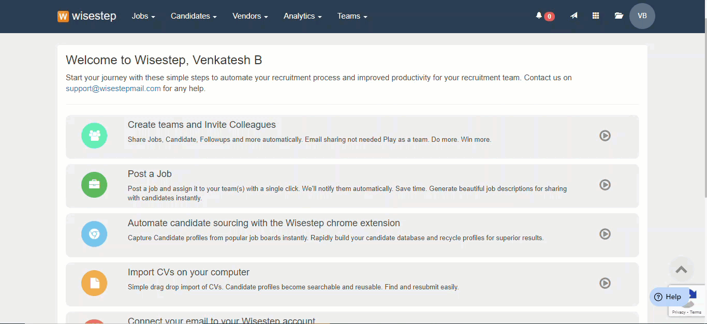Image resolution: width=707 pixels, height=324 pixels.
Task: Expand the Analytics menu
Action: coord(302,16)
